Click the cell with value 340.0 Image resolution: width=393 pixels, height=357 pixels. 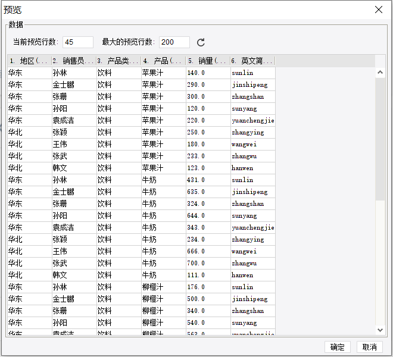click(x=208, y=311)
